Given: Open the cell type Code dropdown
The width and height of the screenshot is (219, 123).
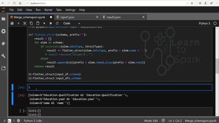Looking at the screenshot, I should pyautogui.click(x=72, y=23).
